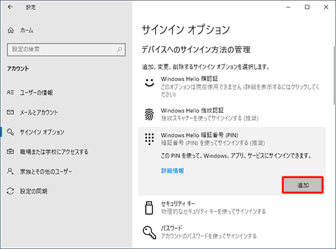Click 'アカウントのパスワードを使ってサインインする' text
Screen dimensions: 336x249
click(209, 236)
